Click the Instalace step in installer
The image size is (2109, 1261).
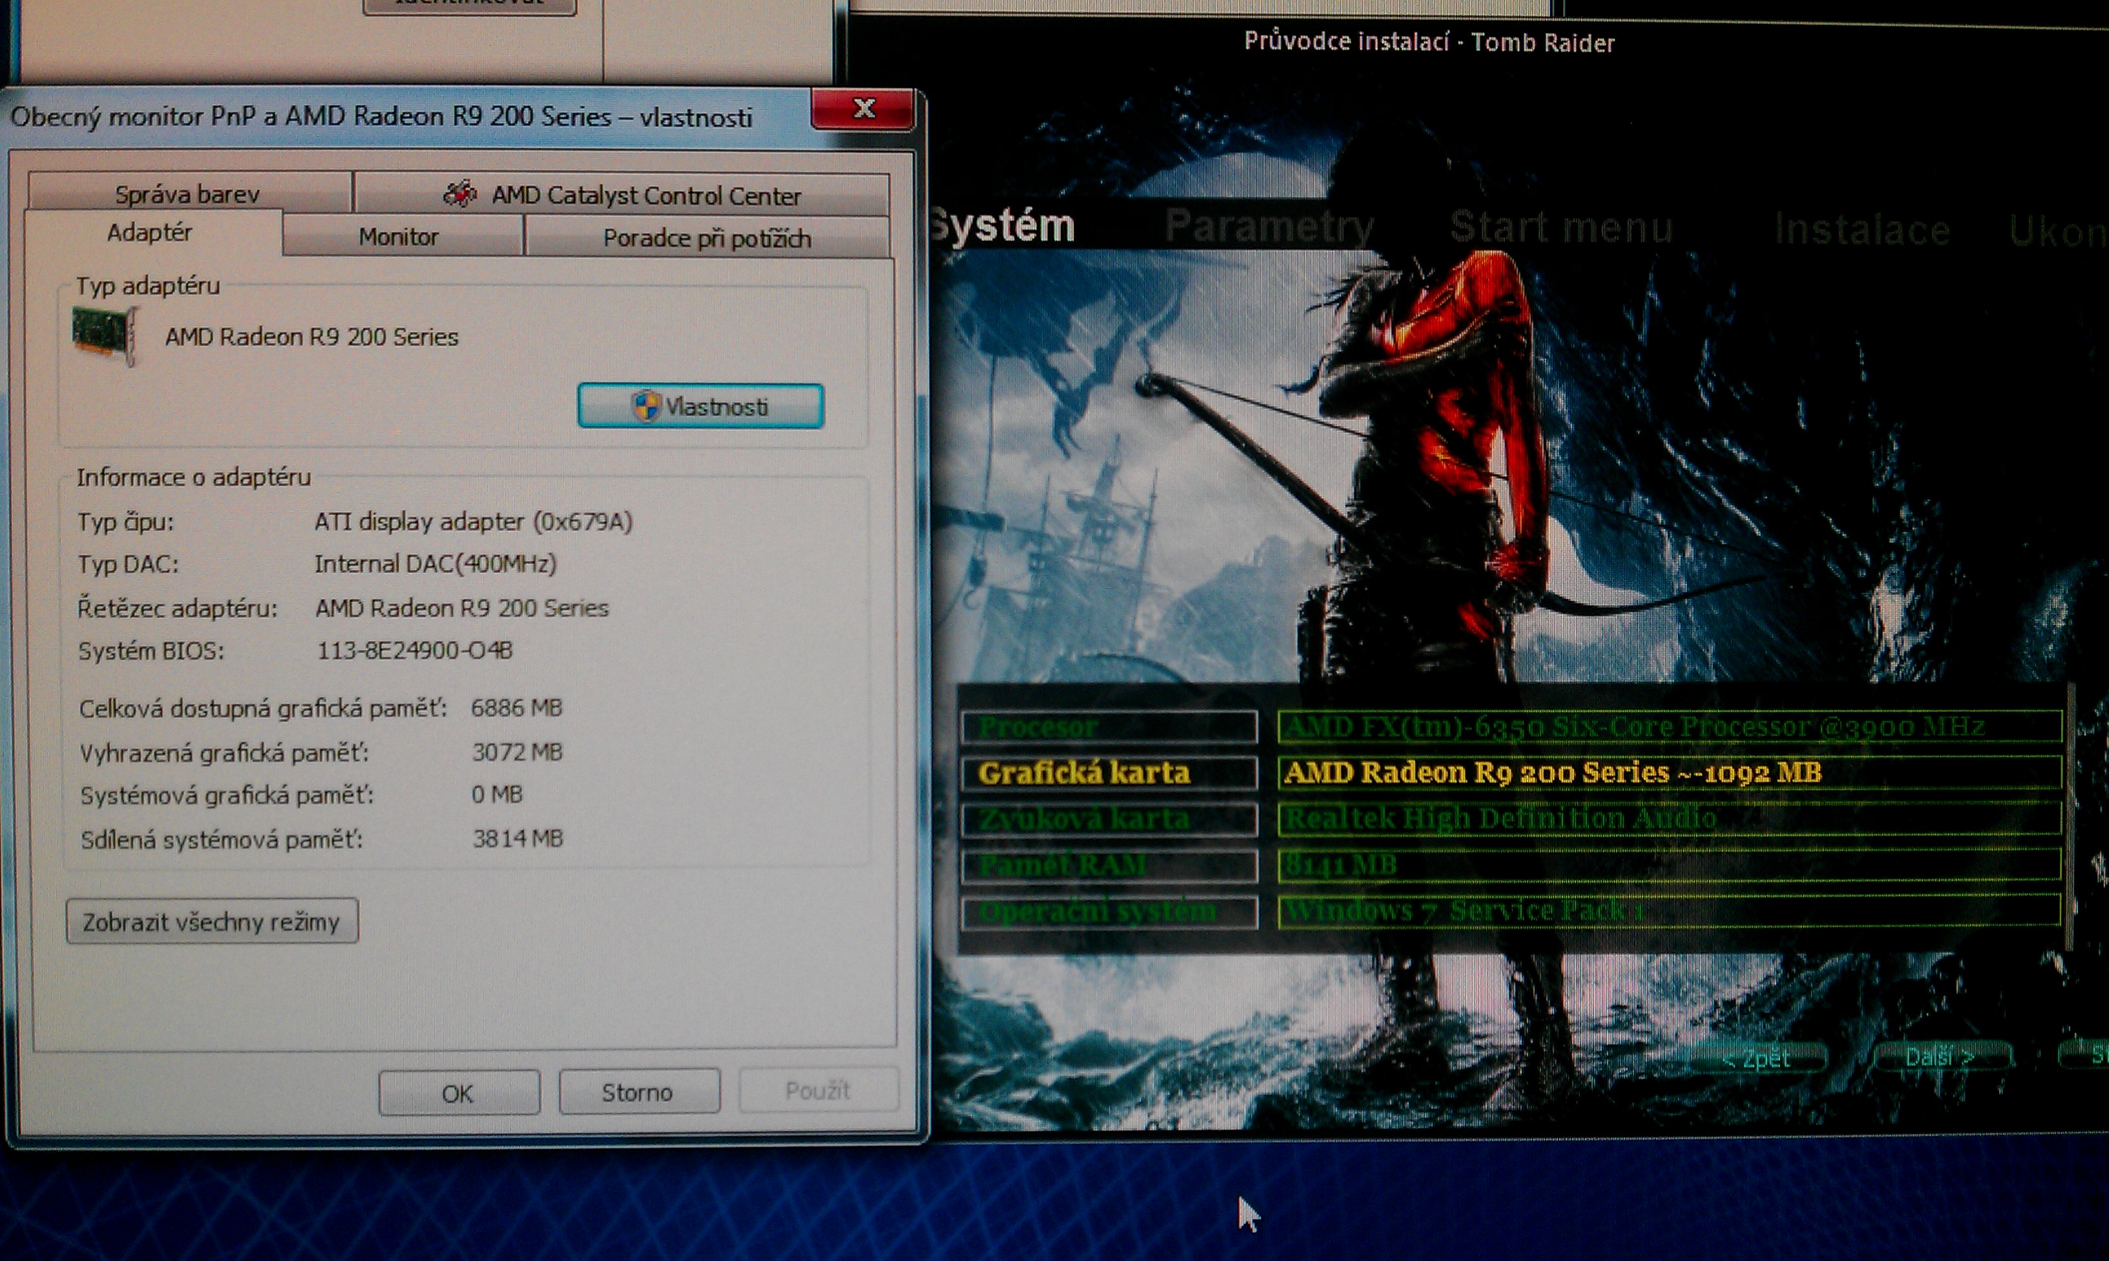coord(1862,230)
